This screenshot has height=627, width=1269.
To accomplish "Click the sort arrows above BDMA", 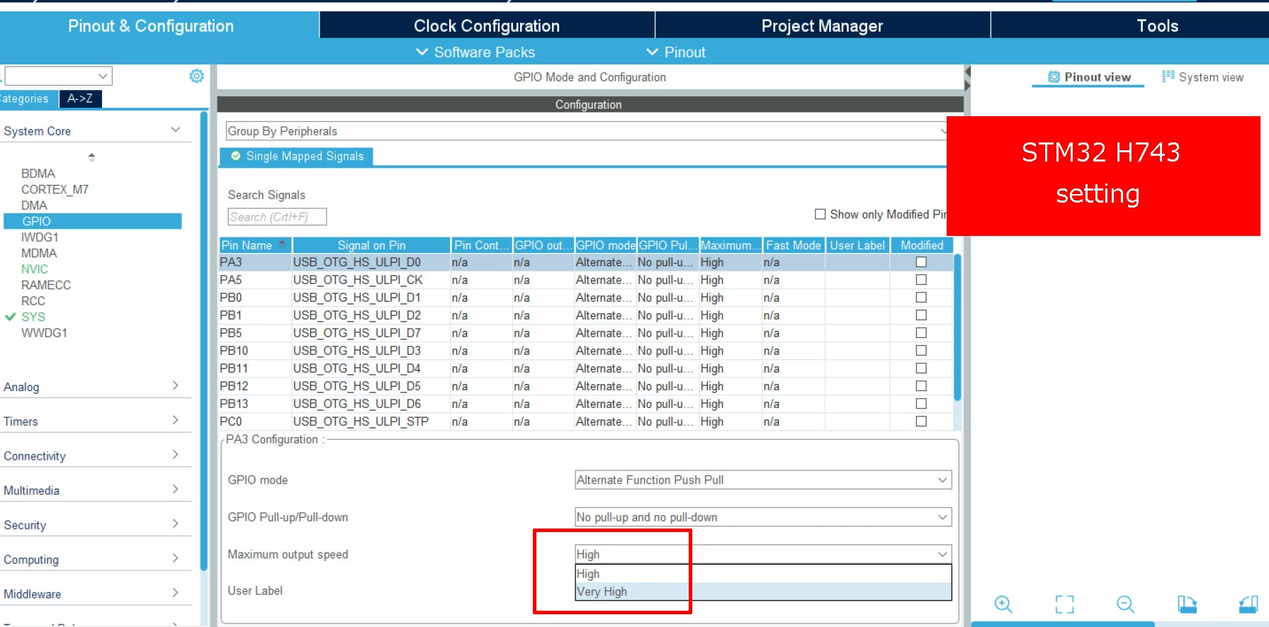I will (x=91, y=157).
